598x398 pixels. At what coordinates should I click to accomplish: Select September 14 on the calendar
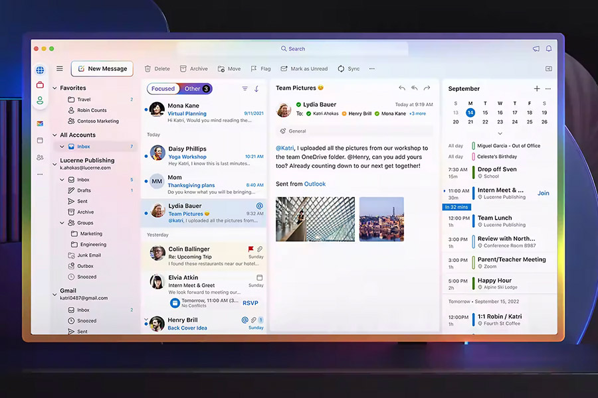pyautogui.click(x=470, y=113)
